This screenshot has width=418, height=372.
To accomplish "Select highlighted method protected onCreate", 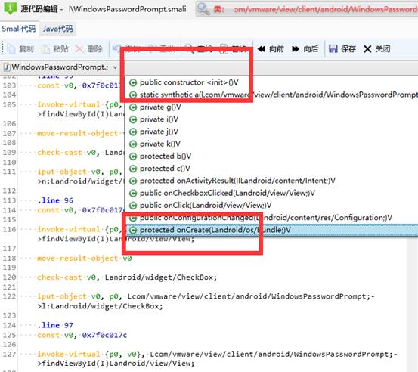I will tap(272, 230).
